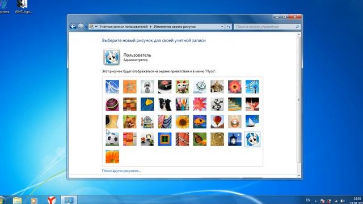
Task: Refresh the Control Panel page
Action: pyautogui.click(x=229, y=27)
